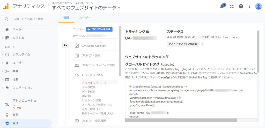This screenshot has height=128, width=265.
Task: Click the property column vertical scrollbar
Action: (x=120, y=51)
